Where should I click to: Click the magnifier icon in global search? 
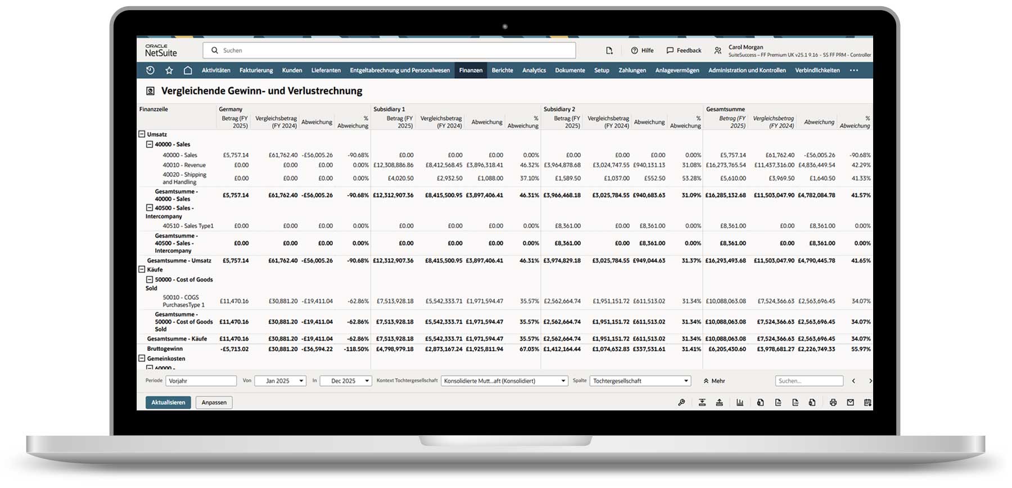tap(215, 51)
